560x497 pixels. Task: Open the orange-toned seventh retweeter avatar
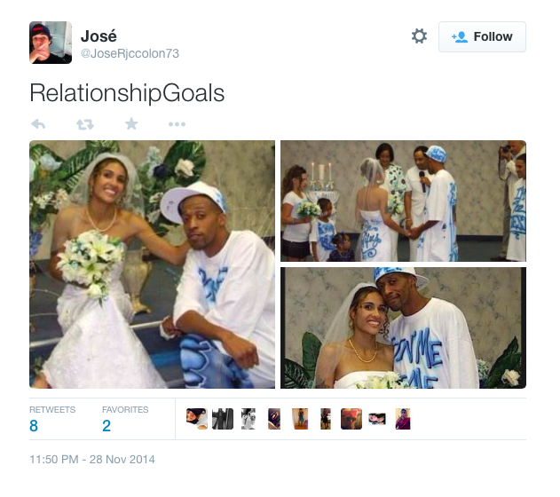[x=351, y=419]
